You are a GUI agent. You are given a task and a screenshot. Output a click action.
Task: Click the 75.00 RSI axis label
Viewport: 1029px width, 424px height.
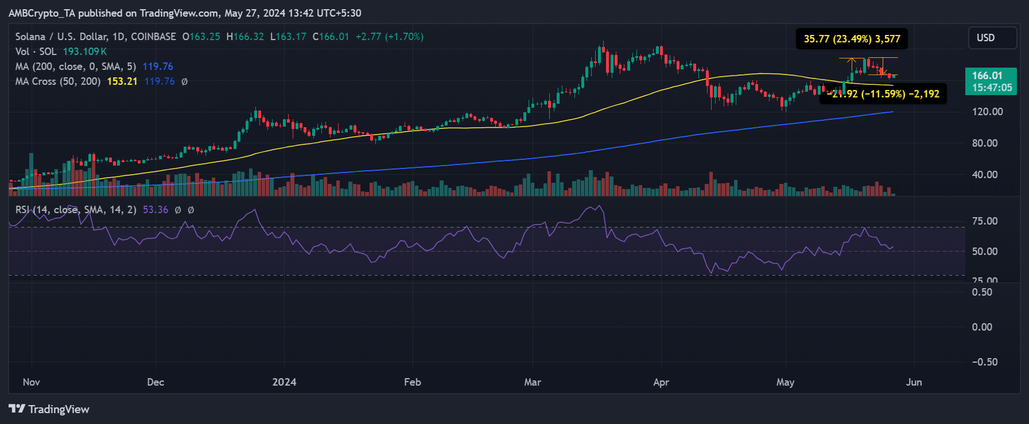click(x=985, y=221)
